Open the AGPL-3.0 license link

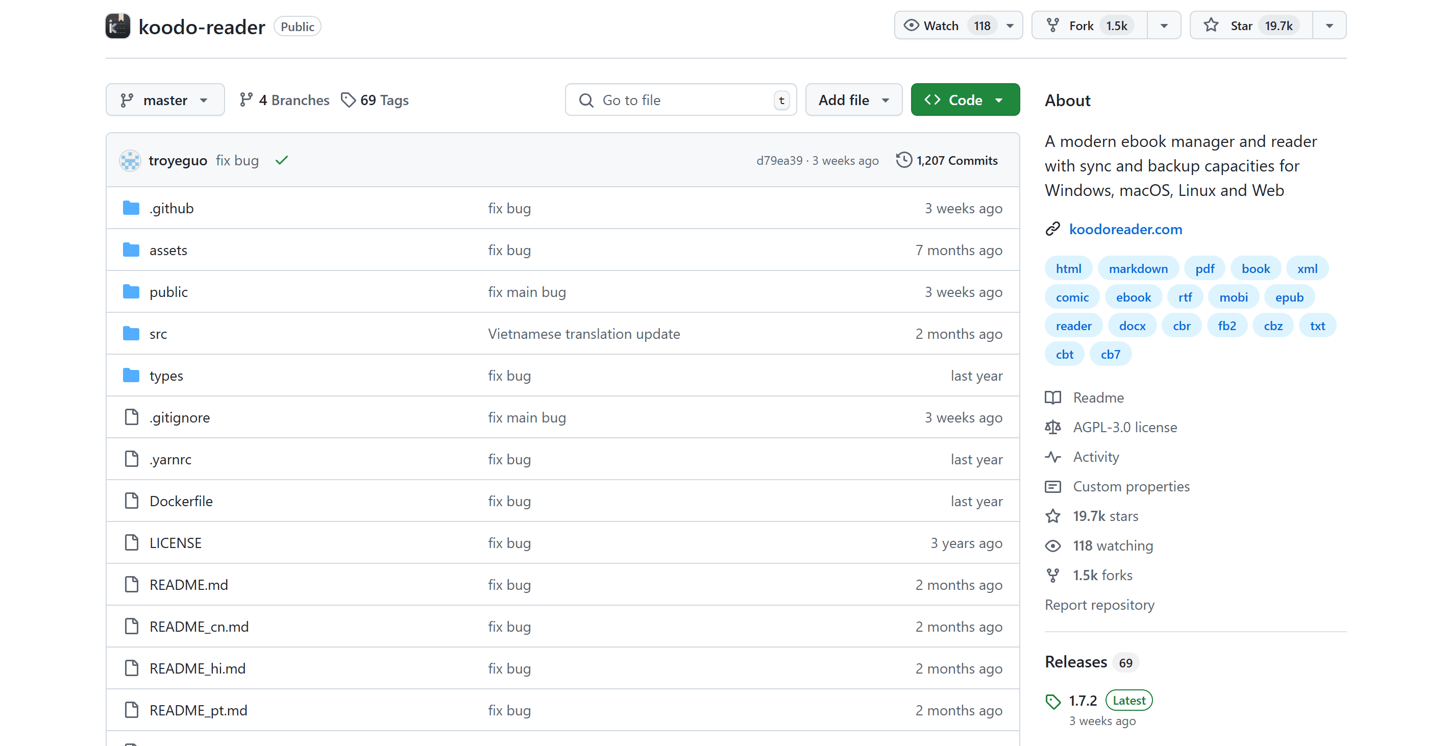point(1124,427)
